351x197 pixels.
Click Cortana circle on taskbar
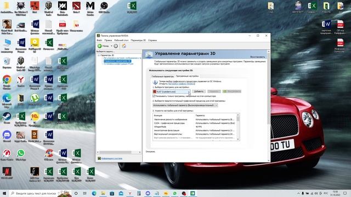click(x=76, y=193)
